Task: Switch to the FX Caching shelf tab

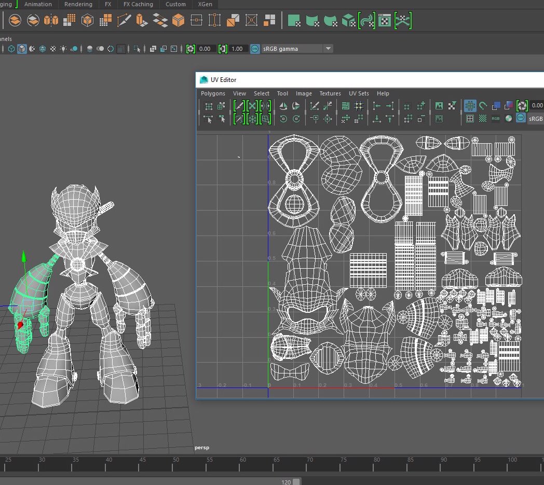Action: coord(138,4)
